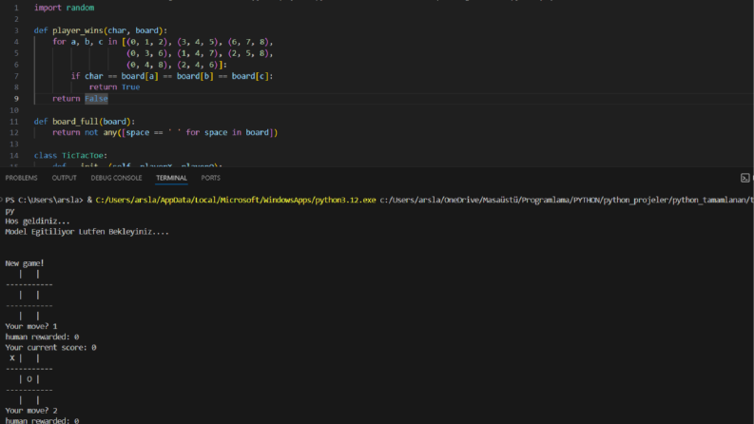Switch to the PROBLEMS panel tab
The height and width of the screenshot is (424, 754).
coord(21,178)
